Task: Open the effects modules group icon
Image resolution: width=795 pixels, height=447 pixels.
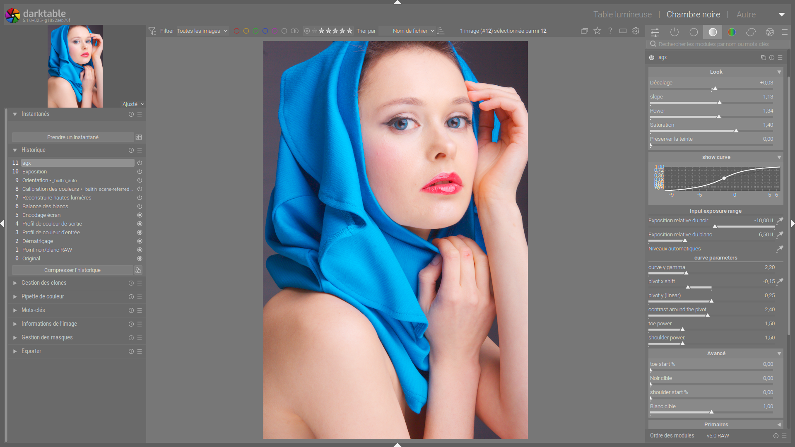Action: 770,32
